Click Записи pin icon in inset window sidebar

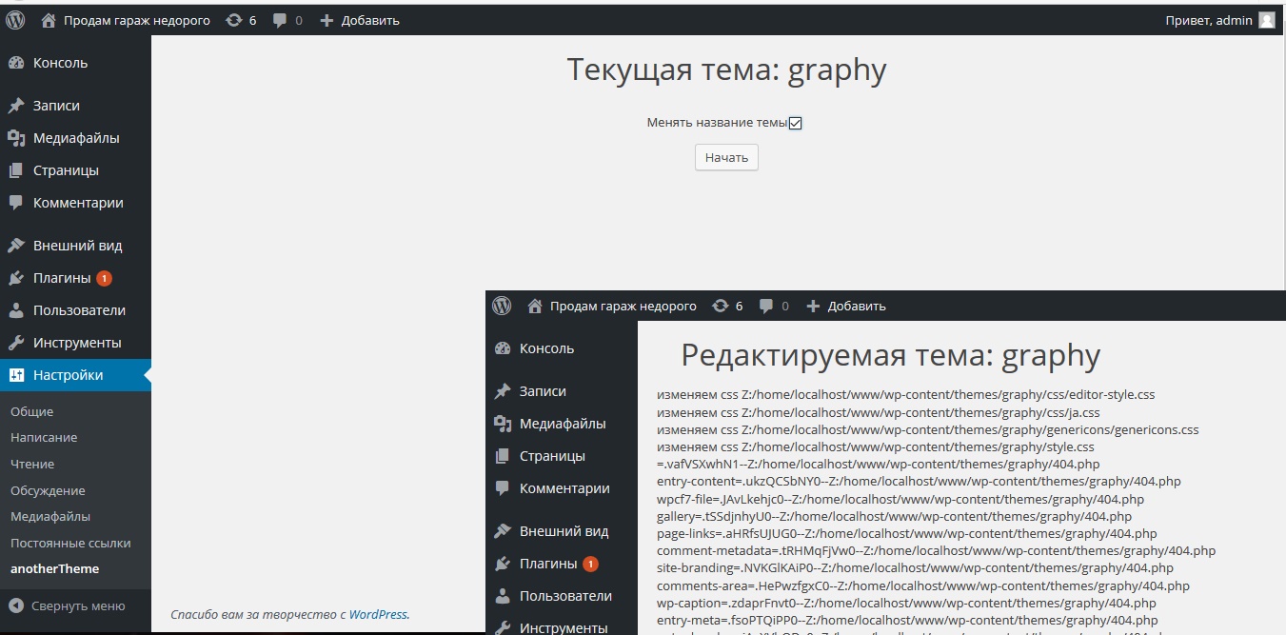503,391
